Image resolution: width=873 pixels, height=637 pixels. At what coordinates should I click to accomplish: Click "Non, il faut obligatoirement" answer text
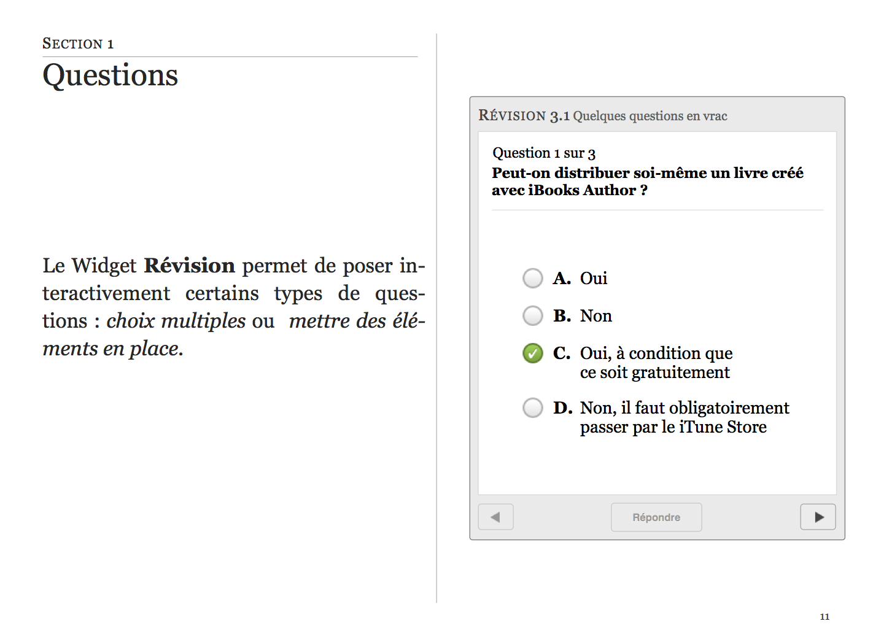point(684,408)
